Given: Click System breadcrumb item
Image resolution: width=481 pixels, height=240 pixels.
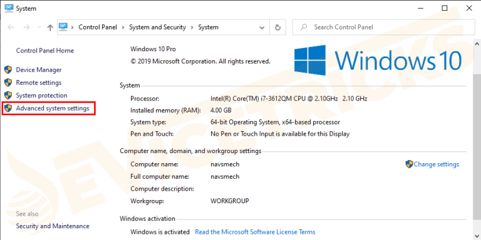Looking at the screenshot, I should (x=208, y=27).
